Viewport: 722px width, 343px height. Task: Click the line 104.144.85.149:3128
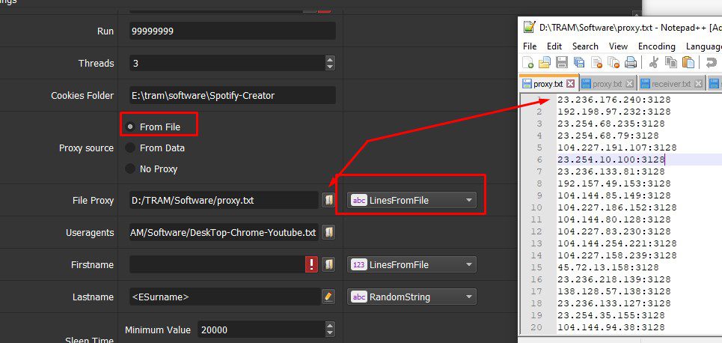click(x=614, y=195)
